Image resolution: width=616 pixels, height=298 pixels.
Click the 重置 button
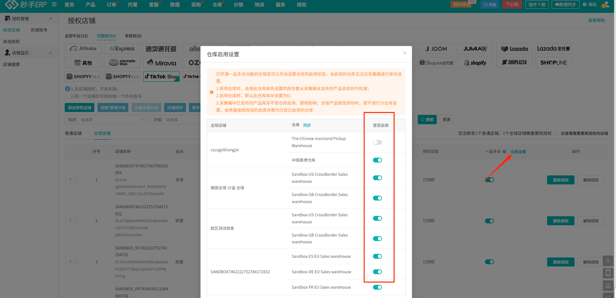tap(447, 119)
